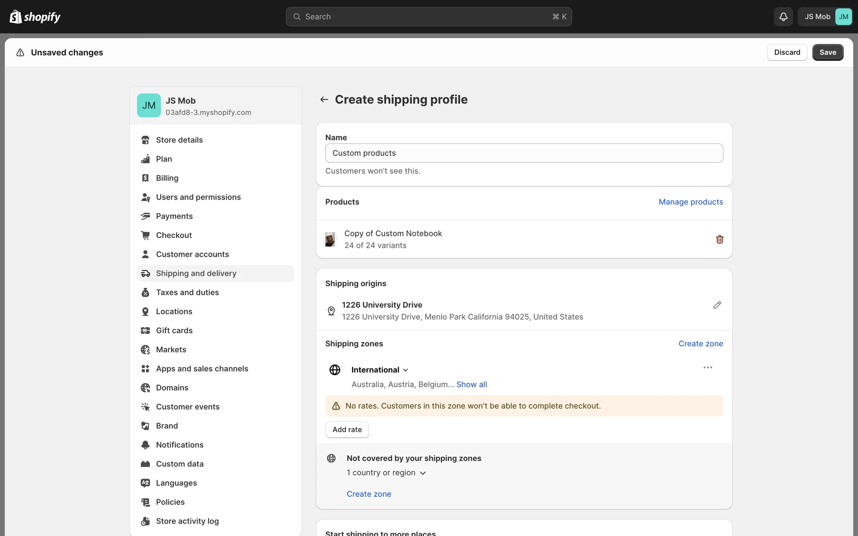Click the JM store avatar in sidebar

point(149,105)
